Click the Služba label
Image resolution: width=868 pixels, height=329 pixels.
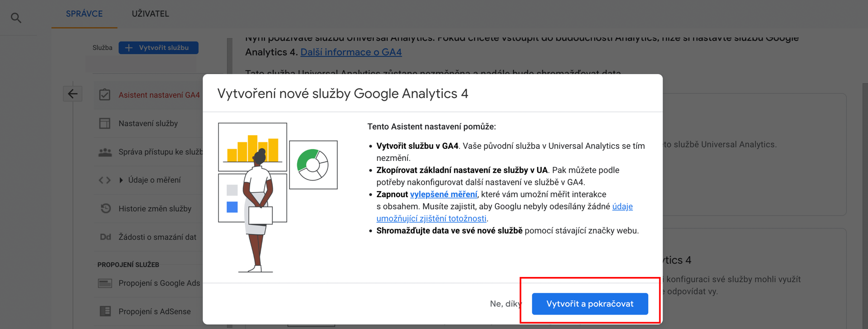(102, 47)
